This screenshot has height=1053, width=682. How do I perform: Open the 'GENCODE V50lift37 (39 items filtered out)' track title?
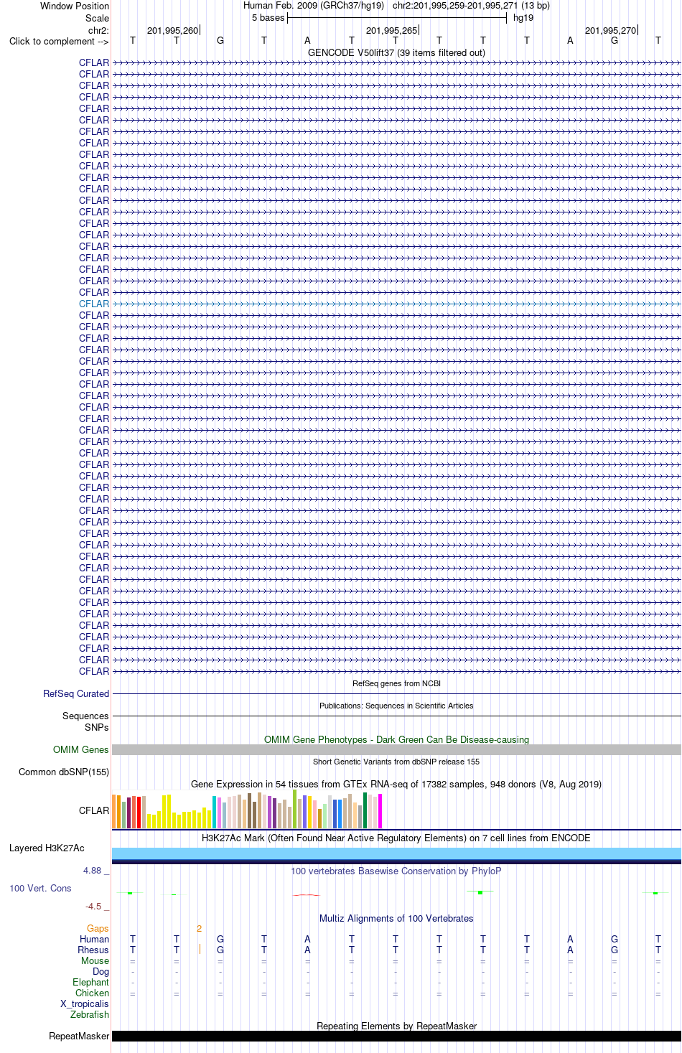tap(396, 52)
